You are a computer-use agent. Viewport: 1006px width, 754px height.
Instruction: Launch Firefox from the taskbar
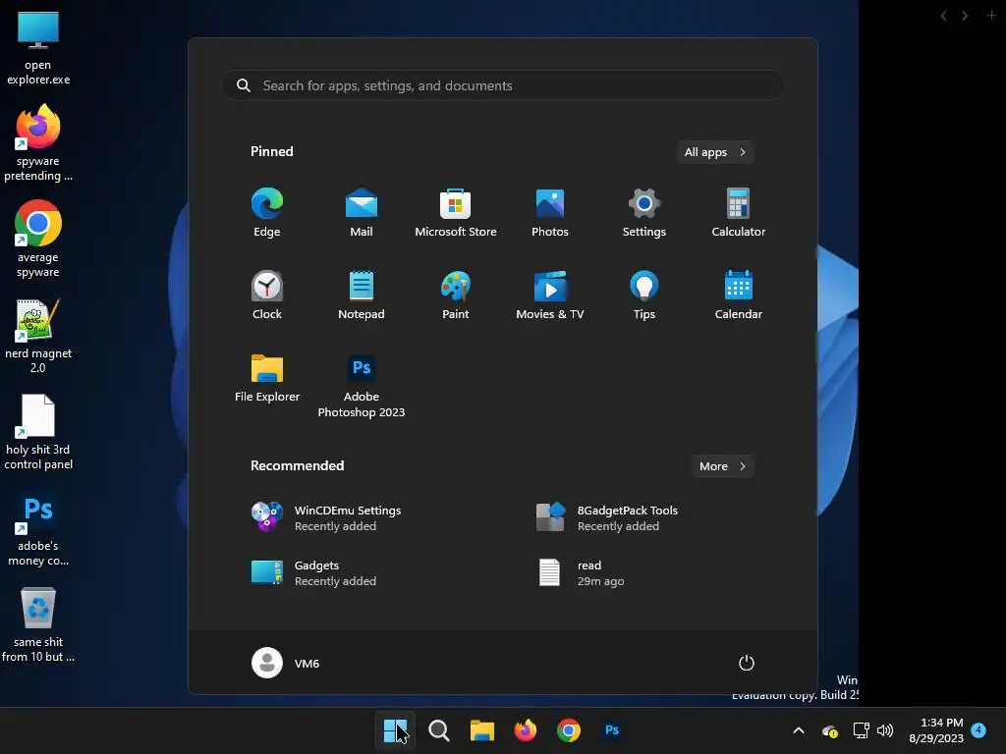(x=526, y=730)
